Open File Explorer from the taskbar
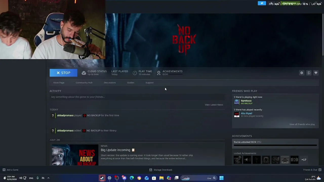 [x=161, y=178]
